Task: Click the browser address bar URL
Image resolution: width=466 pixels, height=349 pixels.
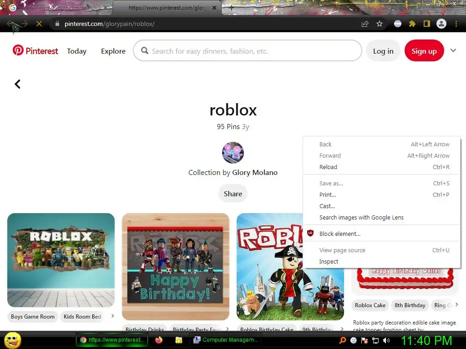Action: (x=109, y=24)
